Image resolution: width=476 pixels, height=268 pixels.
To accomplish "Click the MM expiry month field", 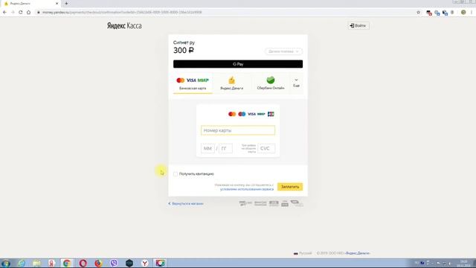I will click(208, 148).
